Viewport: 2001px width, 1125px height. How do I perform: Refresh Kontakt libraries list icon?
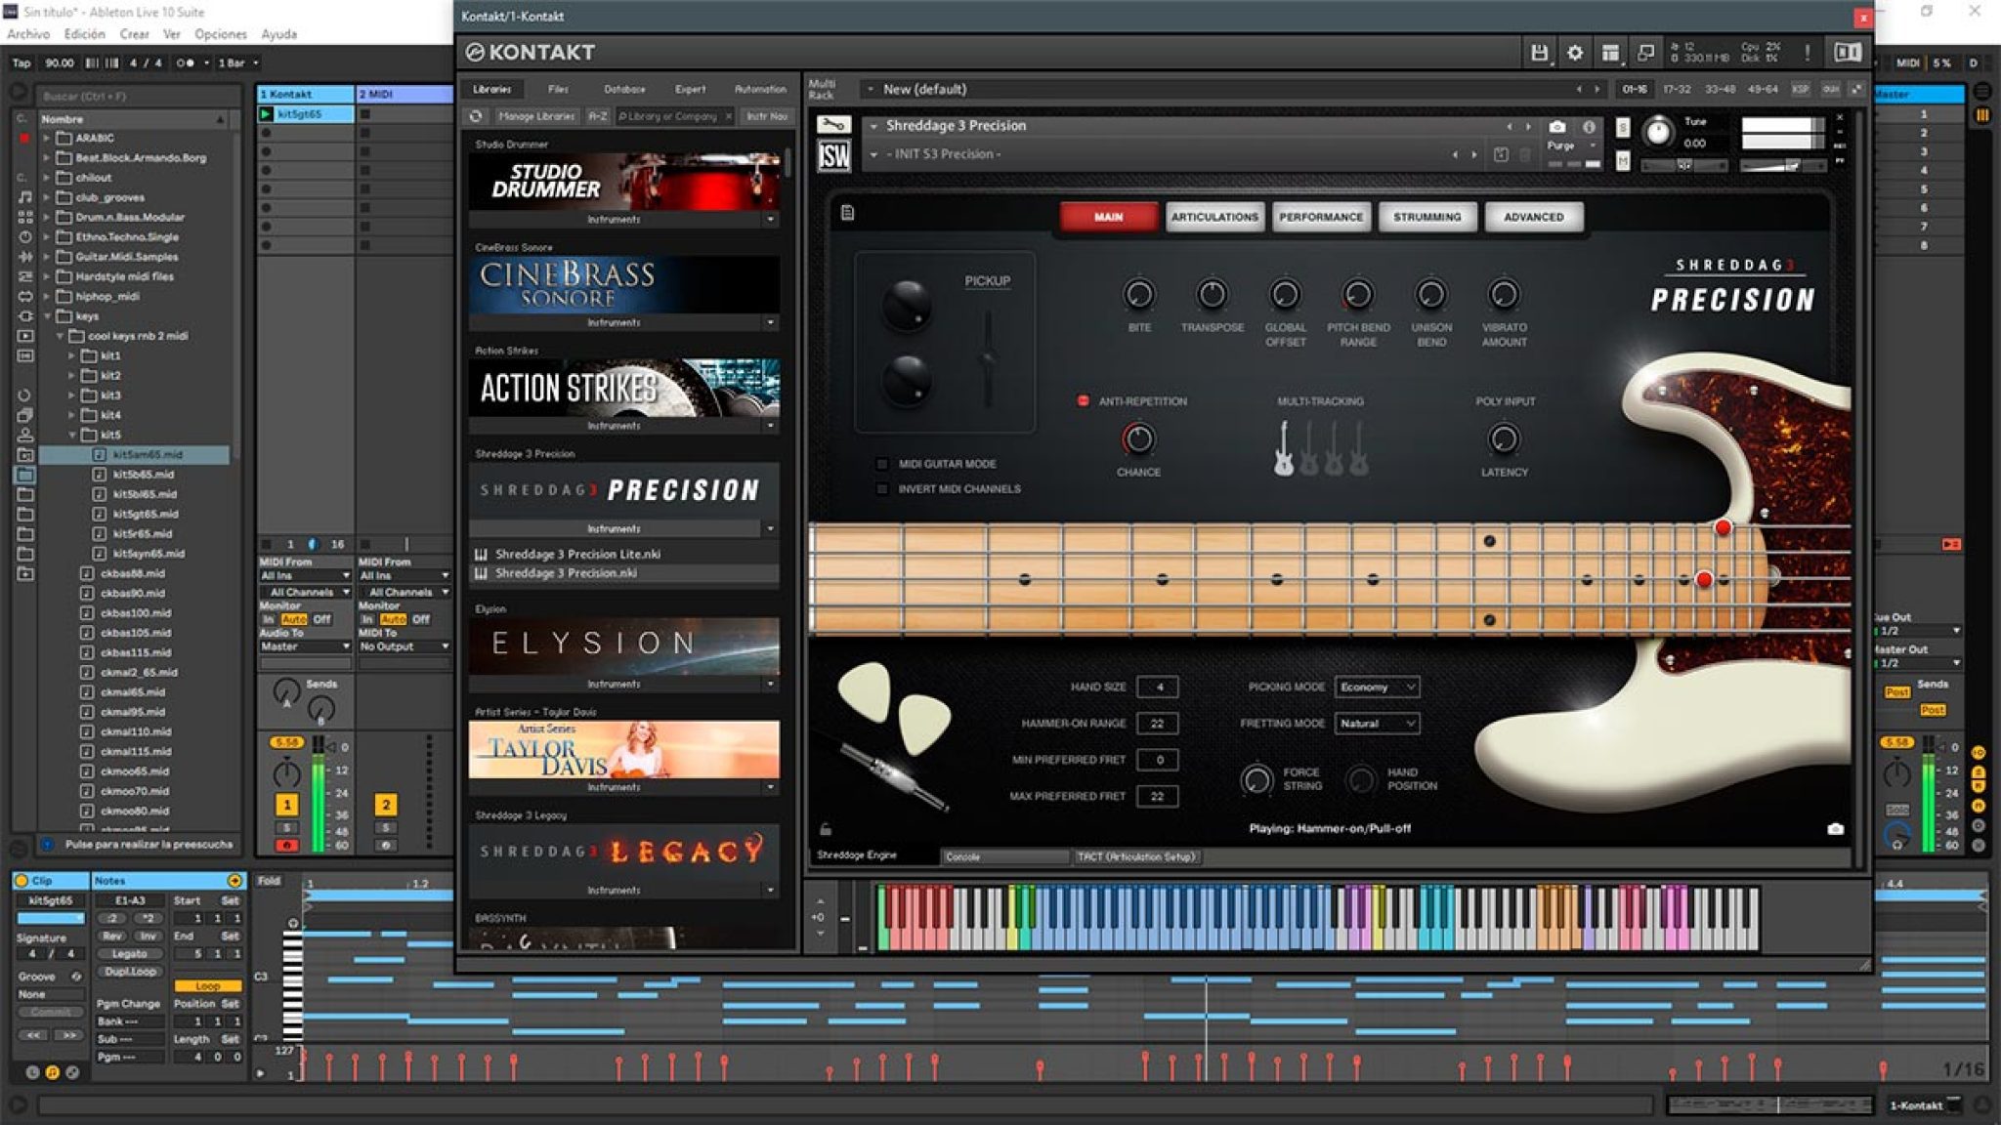(x=476, y=116)
